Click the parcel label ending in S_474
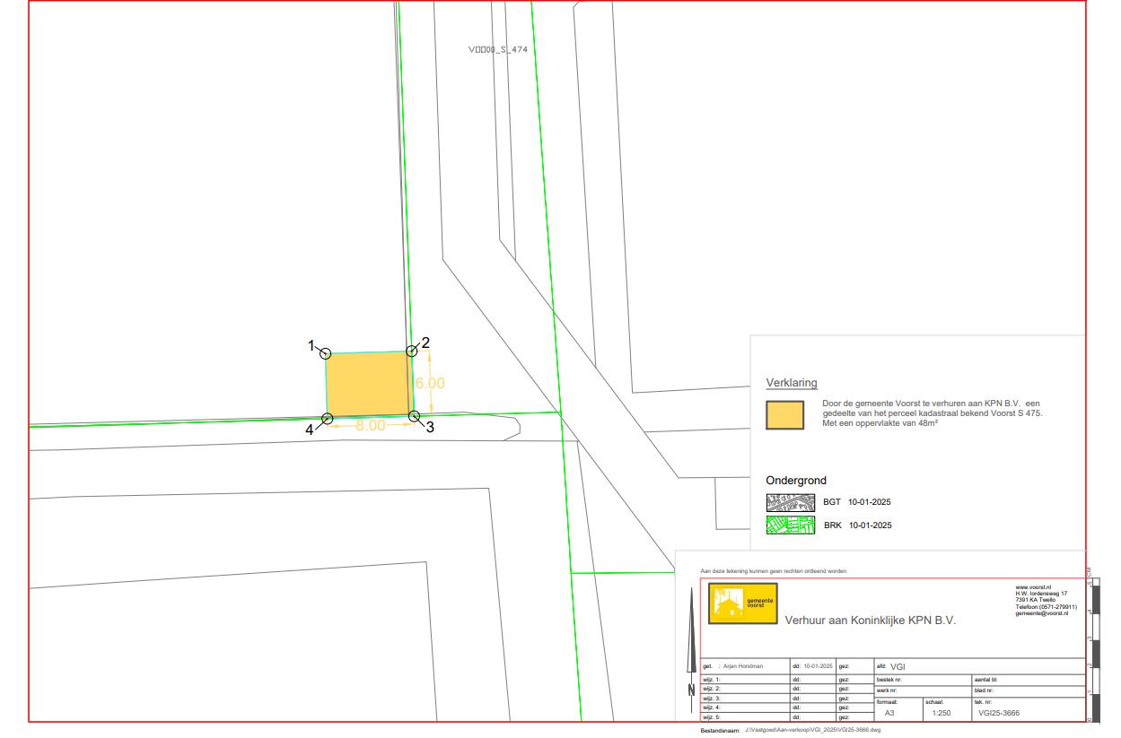1121x738 pixels. click(497, 50)
